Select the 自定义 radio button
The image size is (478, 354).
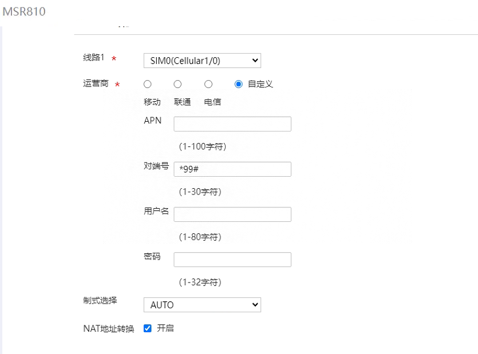239,84
